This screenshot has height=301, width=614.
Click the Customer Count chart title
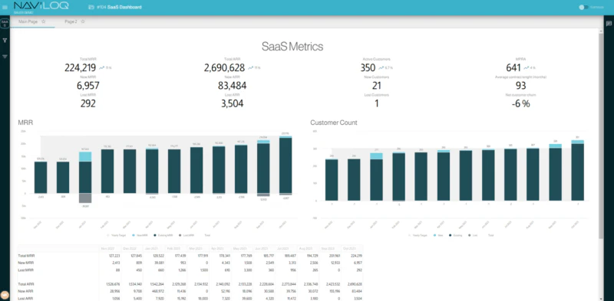[x=334, y=123]
